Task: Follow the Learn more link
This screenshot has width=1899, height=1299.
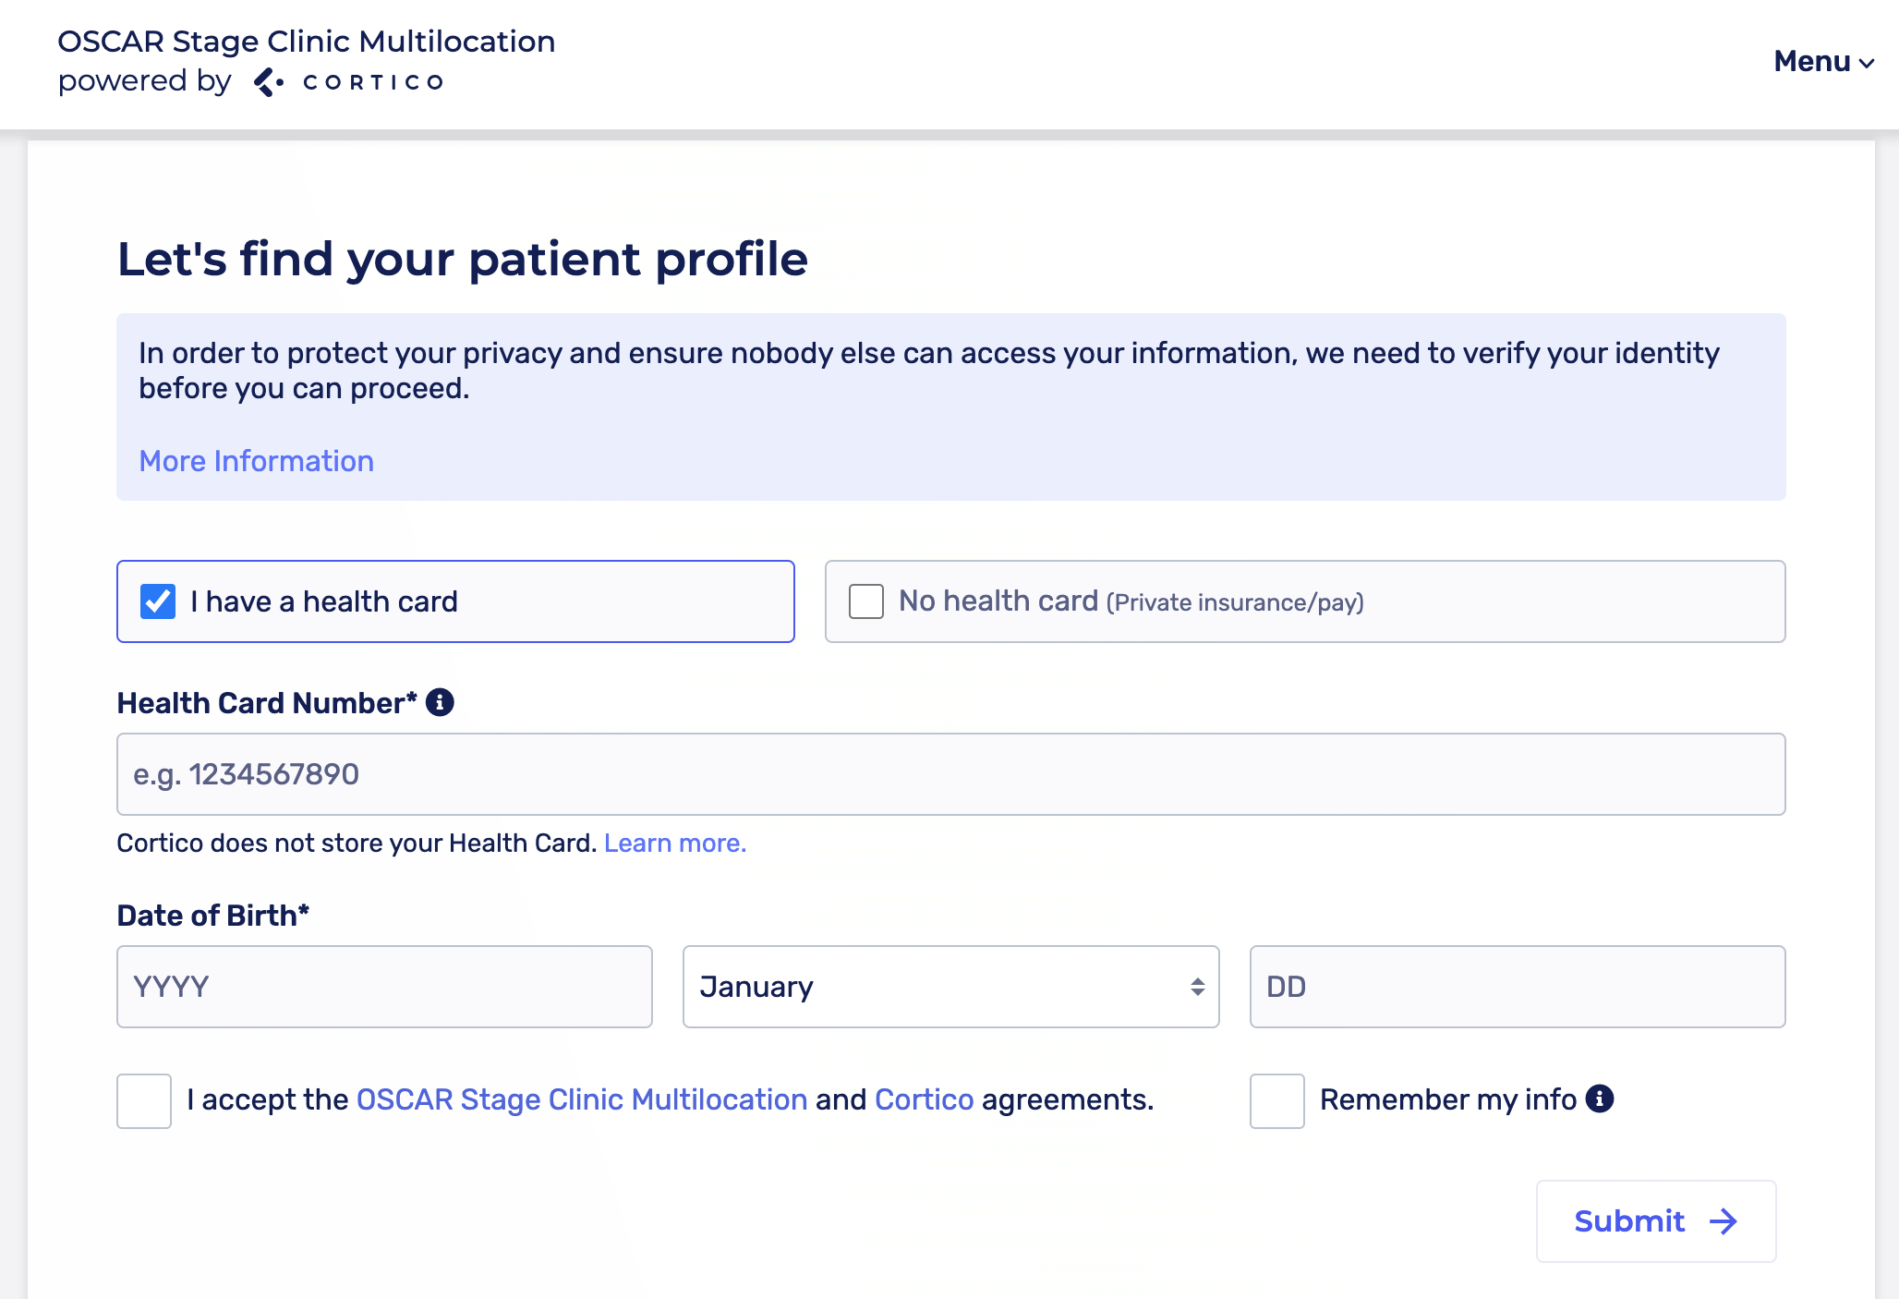Action: [674, 843]
